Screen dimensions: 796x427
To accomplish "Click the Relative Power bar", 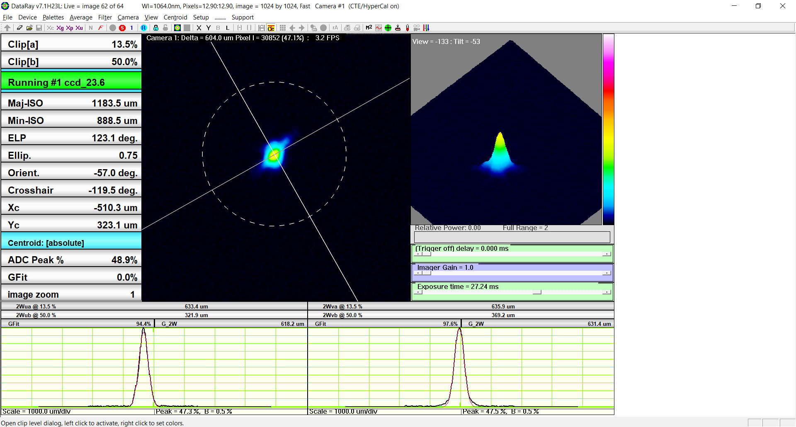I will coord(512,237).
